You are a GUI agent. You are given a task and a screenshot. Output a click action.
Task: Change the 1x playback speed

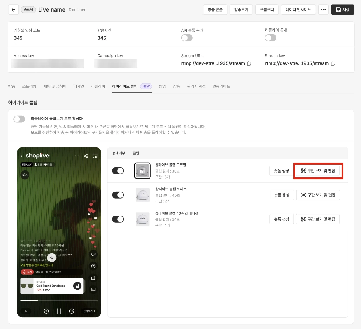point(26,311)
